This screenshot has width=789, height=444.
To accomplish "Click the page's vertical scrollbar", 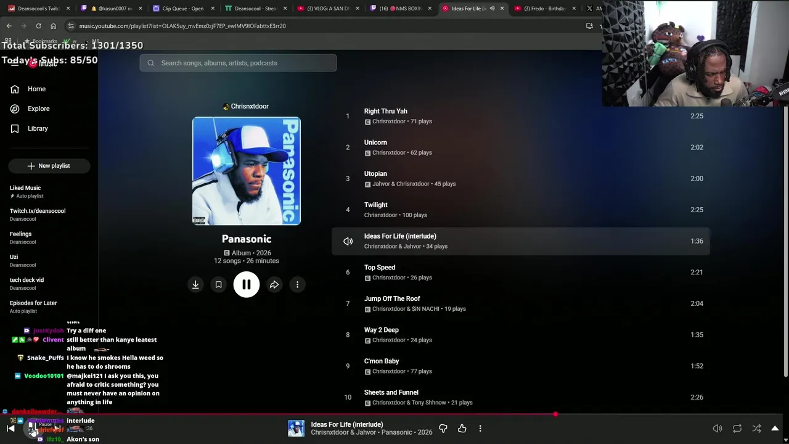I will [785, 240].
